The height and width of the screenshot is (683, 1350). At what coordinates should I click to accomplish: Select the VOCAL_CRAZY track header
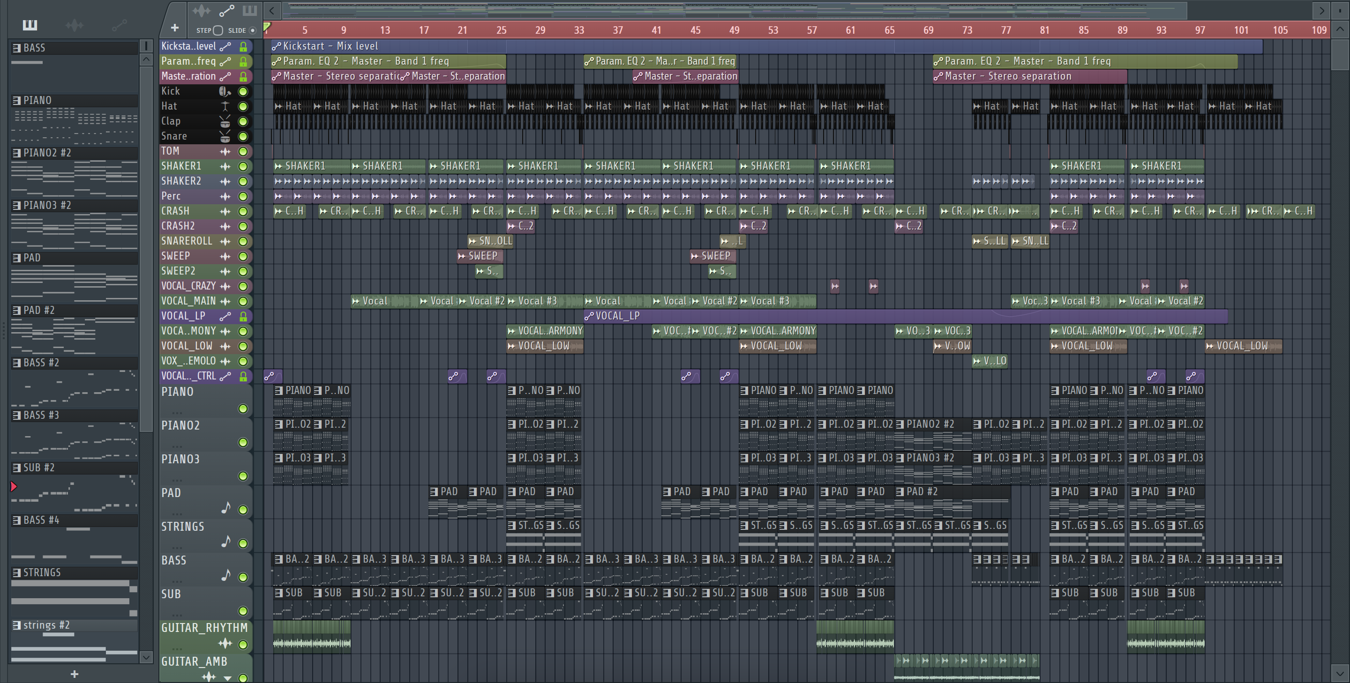pyautogui.click(x=205, y=286)
